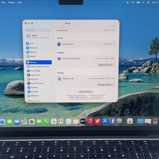159x159 pixels.
Task: Select Accessibility in the sidebar
Action: coord(34,71)
